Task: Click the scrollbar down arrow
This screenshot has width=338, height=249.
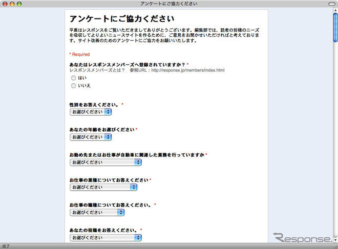Action: [x=335, y=239]
